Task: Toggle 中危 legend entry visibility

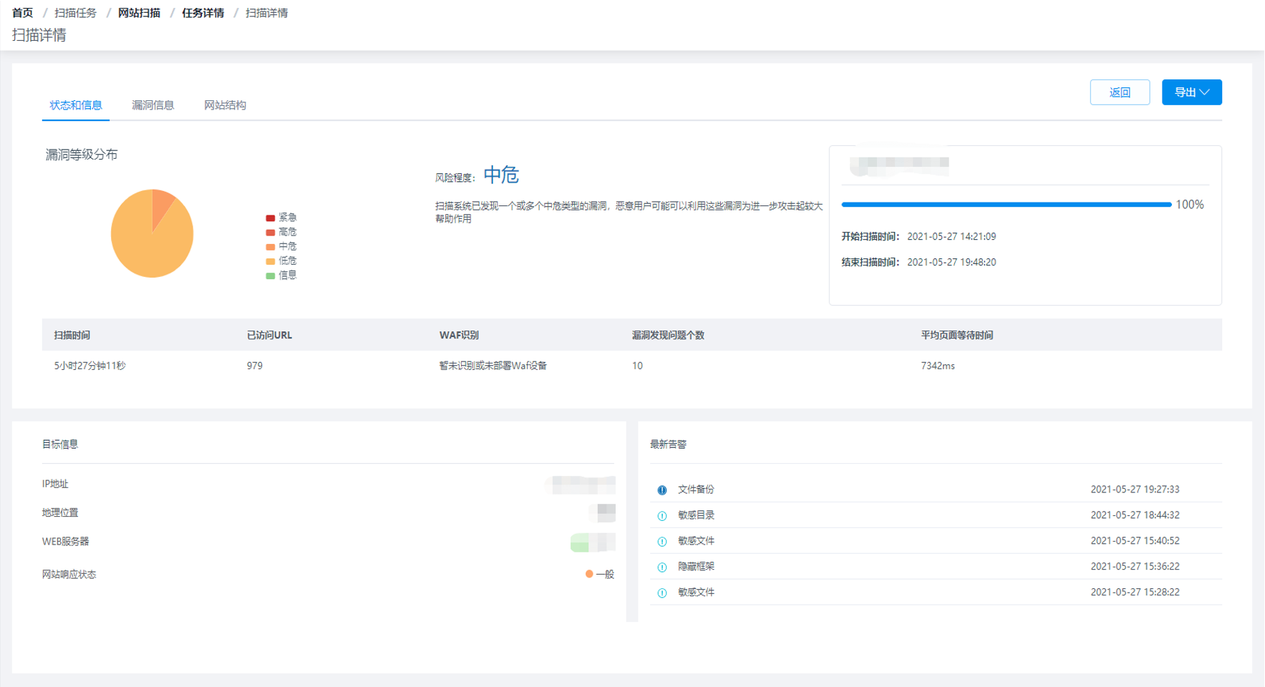Action: click(281, 246)
